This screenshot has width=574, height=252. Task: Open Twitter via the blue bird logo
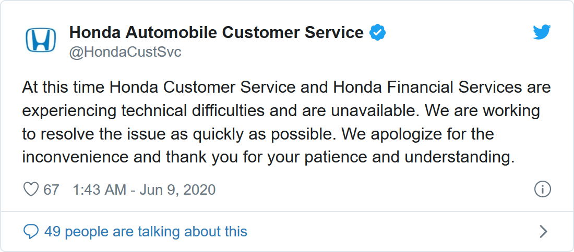pos(542,32)
